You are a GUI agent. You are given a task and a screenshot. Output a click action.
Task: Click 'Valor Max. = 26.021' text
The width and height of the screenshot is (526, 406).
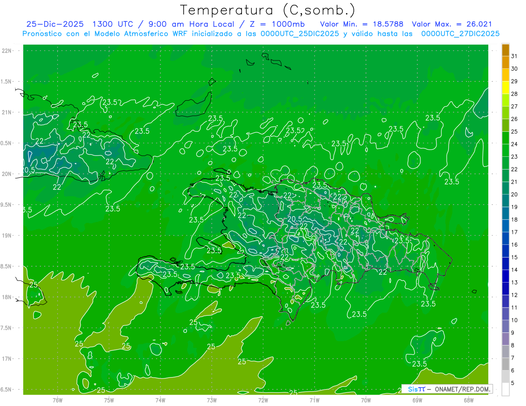pos(451,24)
